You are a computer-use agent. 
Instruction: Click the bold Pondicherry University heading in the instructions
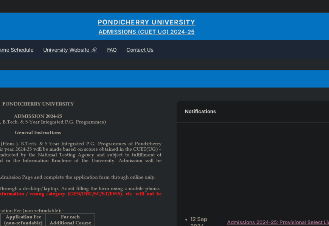click(x=38, y=104)
